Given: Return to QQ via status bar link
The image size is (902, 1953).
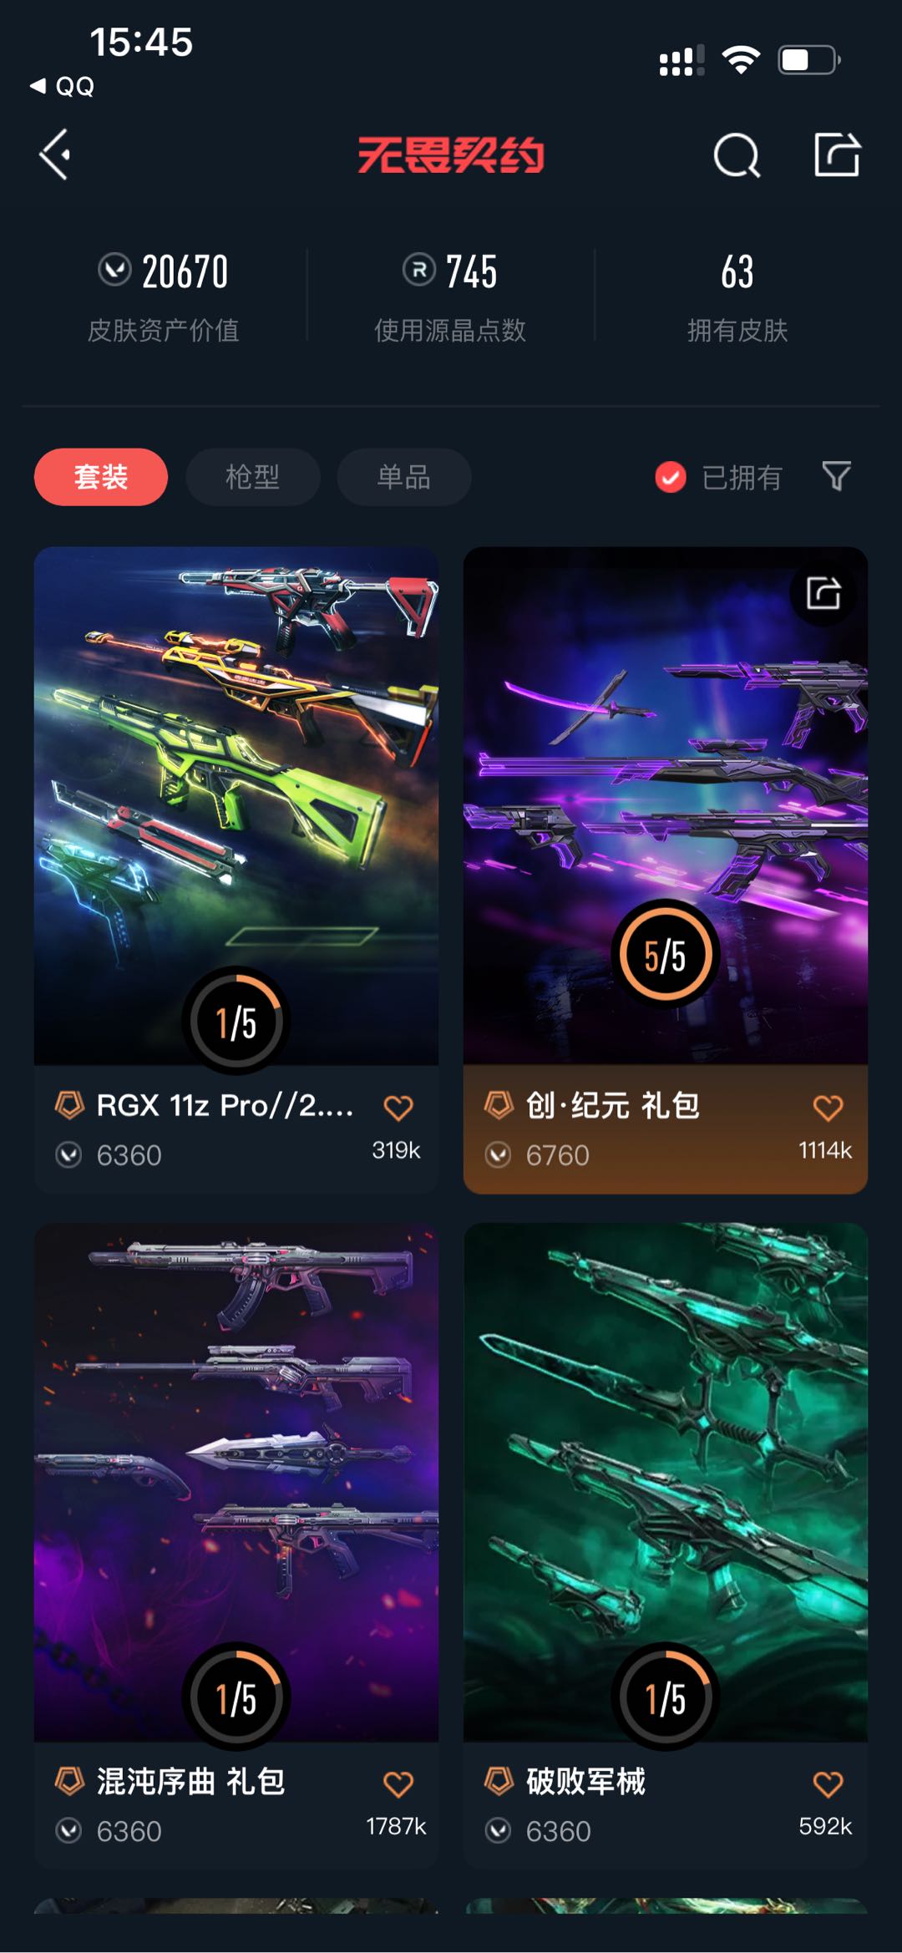Looking at the screenshot, I should 63,86.
